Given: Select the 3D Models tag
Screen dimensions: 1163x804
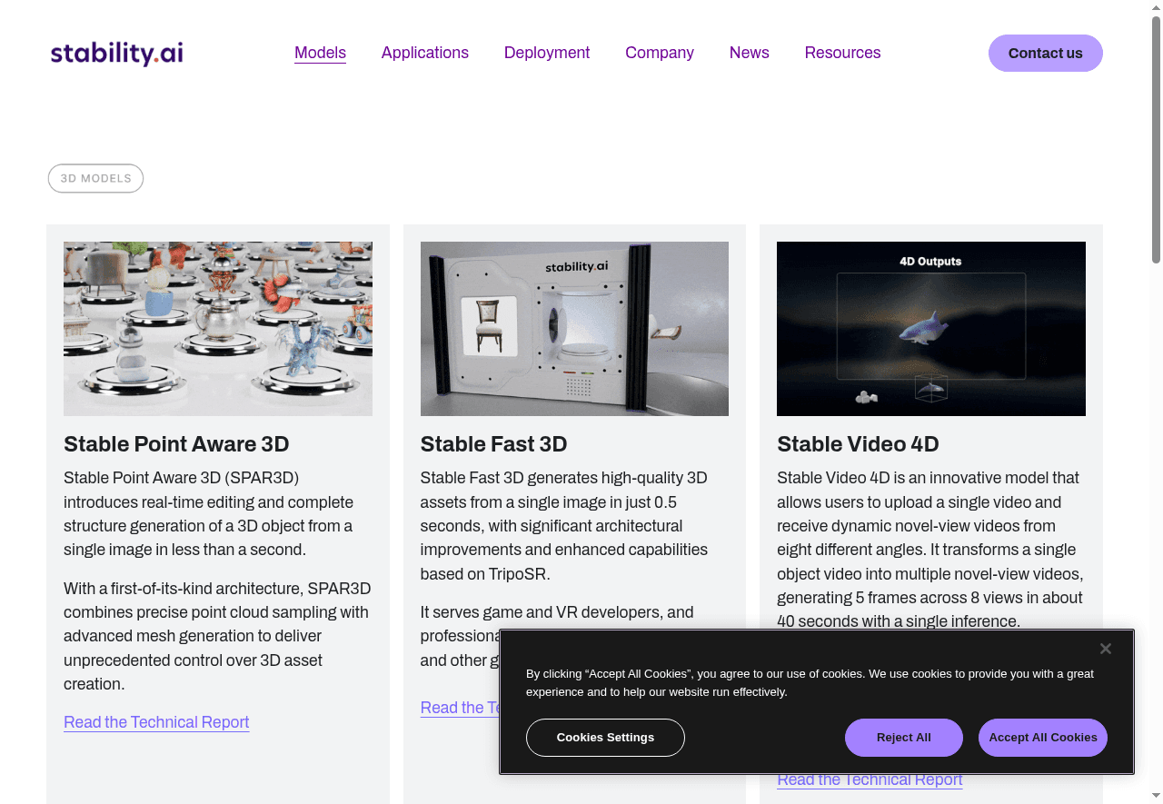Looking at the screenshot, I should click(x=95, y=179).
